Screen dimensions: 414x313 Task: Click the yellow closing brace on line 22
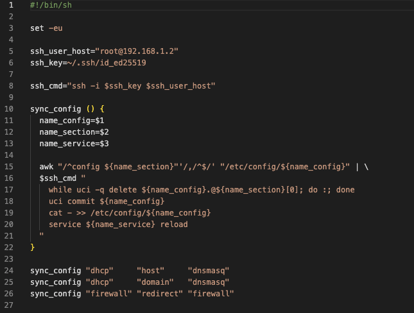click(33, 248)
